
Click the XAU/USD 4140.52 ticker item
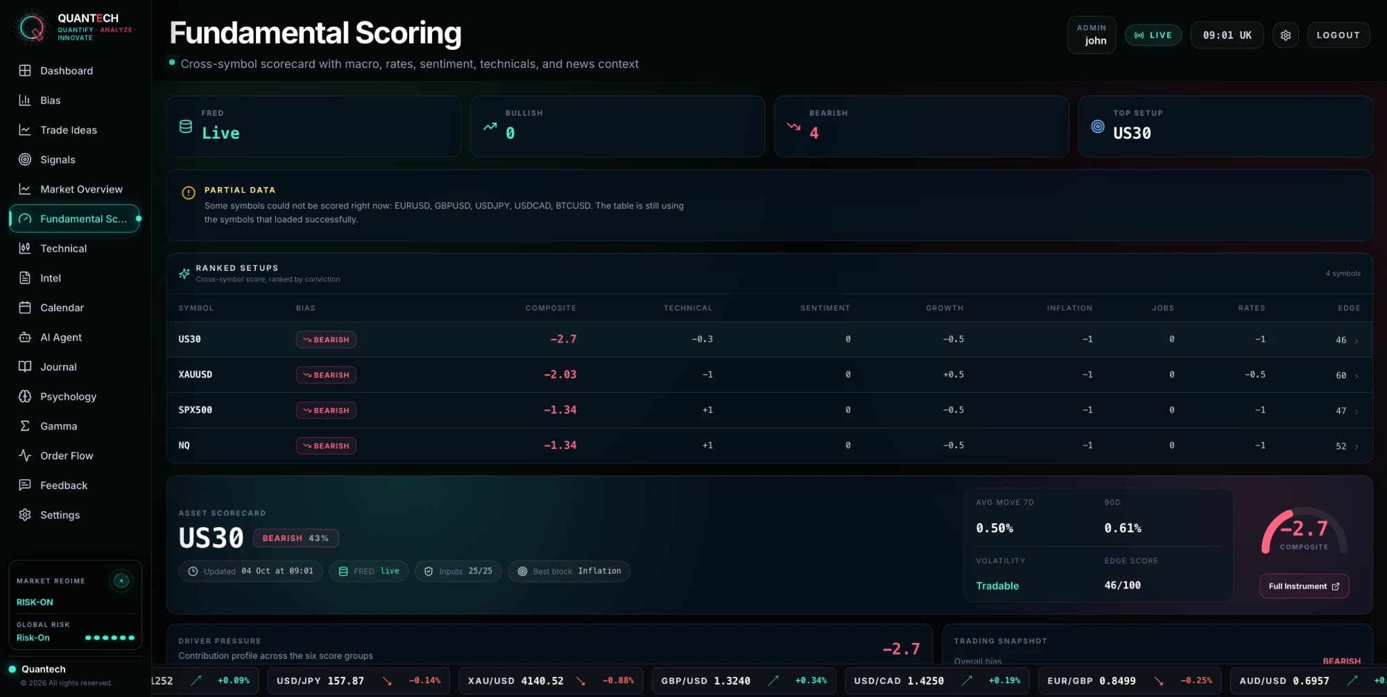click(551, 680)
